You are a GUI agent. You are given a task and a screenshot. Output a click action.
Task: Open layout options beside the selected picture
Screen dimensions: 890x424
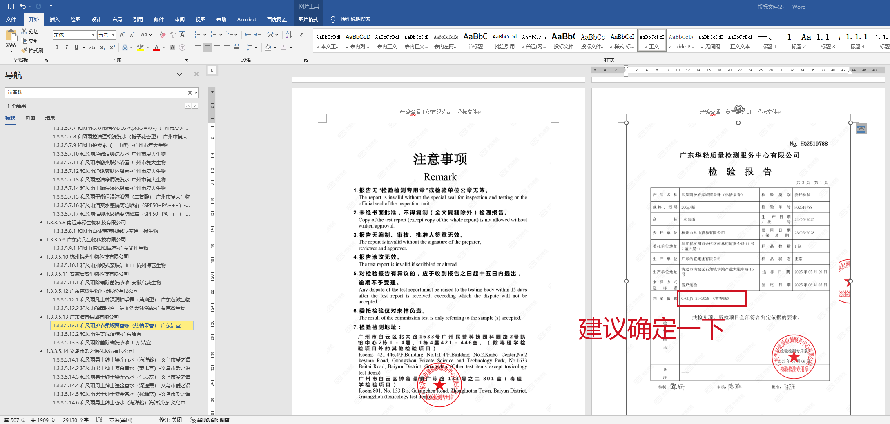[861, 129]
